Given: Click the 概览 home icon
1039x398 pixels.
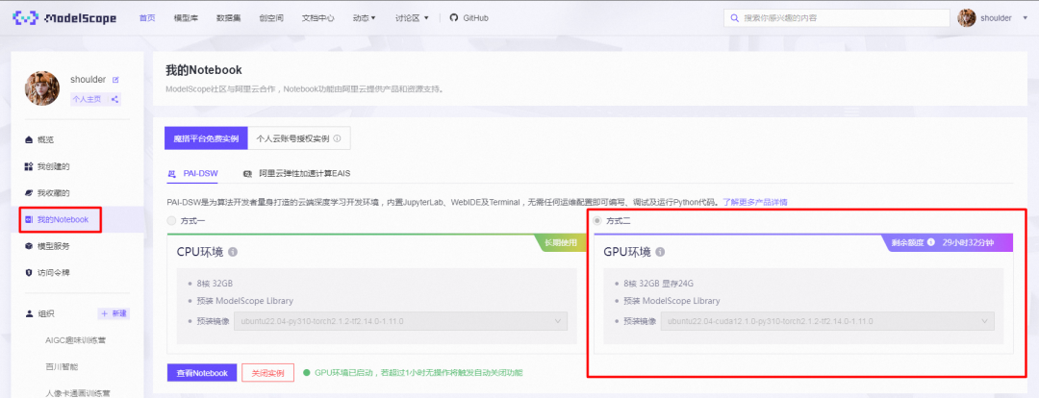Looking at the screenshot, I should [x=29, y=139].
